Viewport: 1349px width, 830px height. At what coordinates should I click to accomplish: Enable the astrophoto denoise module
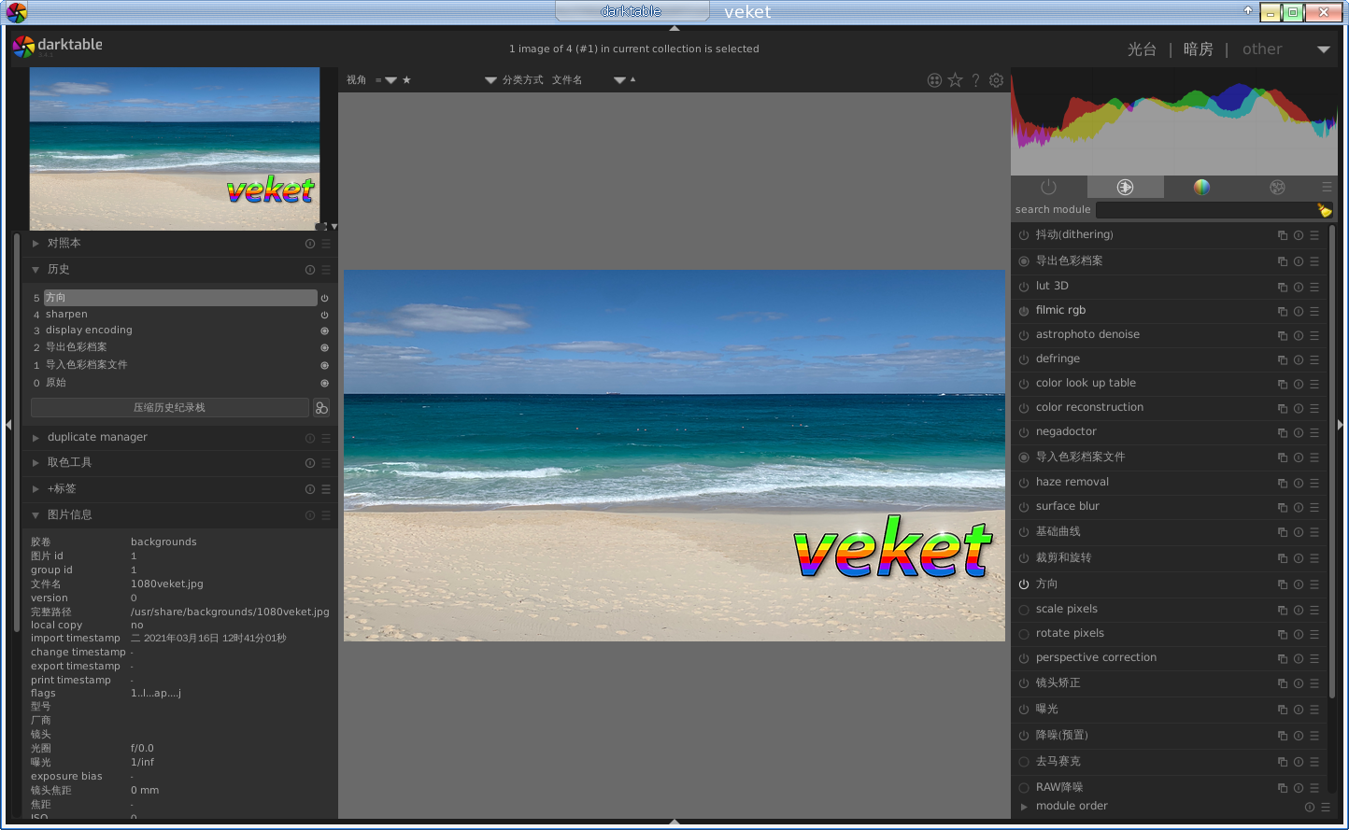coord(1024,335)
